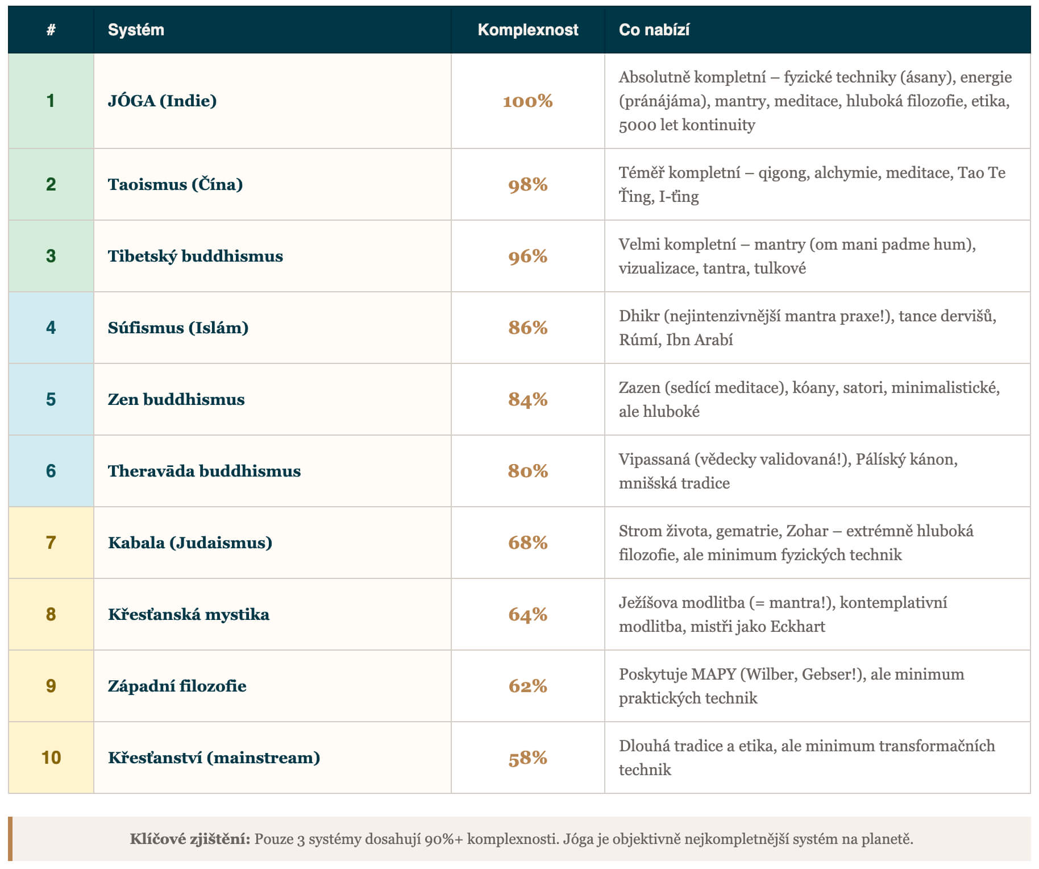Click the "Tibetský buddhismus" system cell
Image resolution: width=1039 pixels, height=869 pixels.
click(195, 256)
